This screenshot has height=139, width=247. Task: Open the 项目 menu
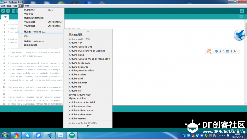tap(15, 6)
